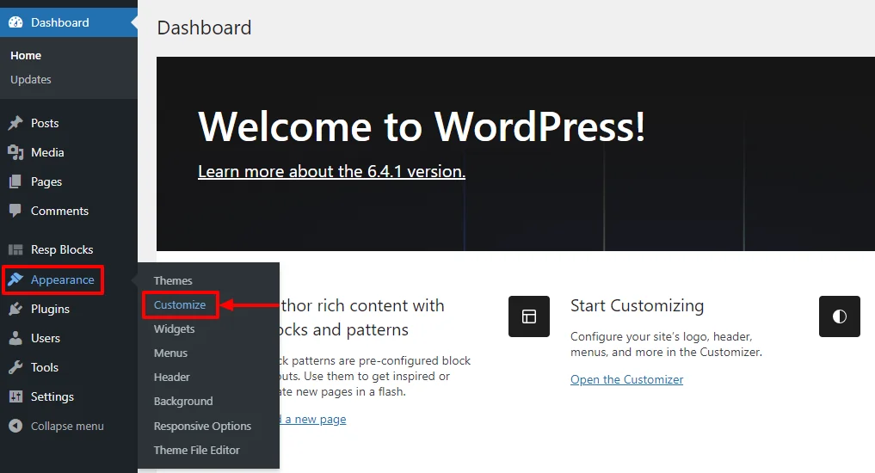Select Widgets in the Appearance submenu
This screenshot has width=875, height=473.
tap(174, 329)
